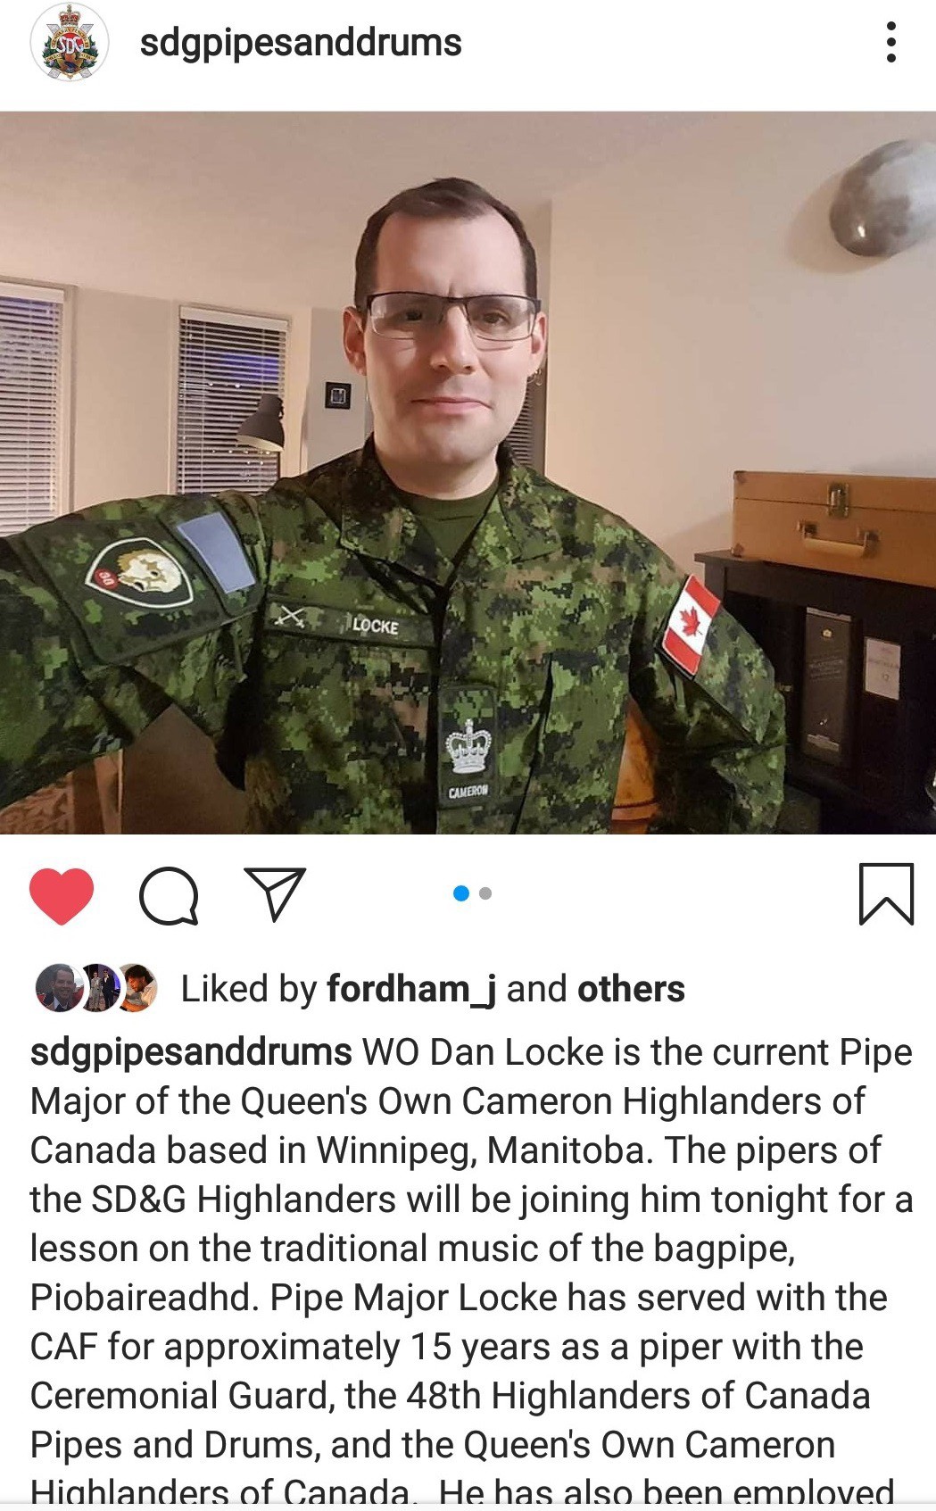Jump to second carousel photo dot
The height and width of the screenshot is (1511, 936).
[485, 893]
